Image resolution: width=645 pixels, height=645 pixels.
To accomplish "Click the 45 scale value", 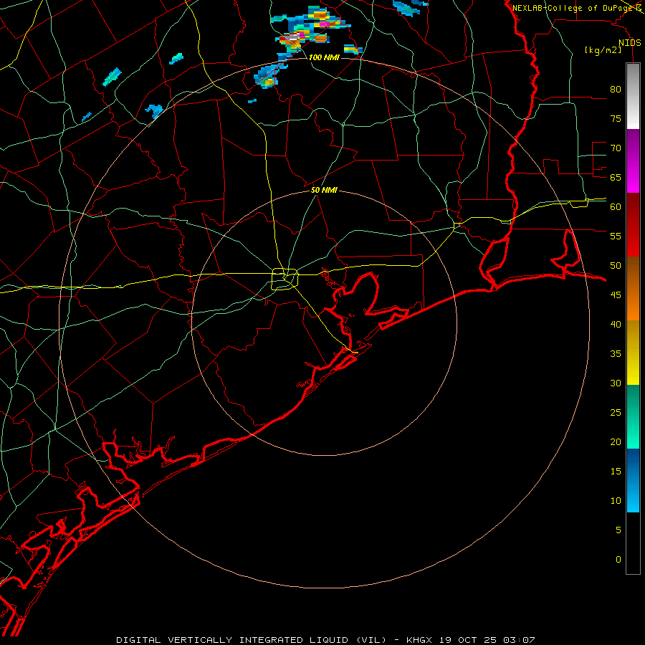I will click(x=616, y=295).
